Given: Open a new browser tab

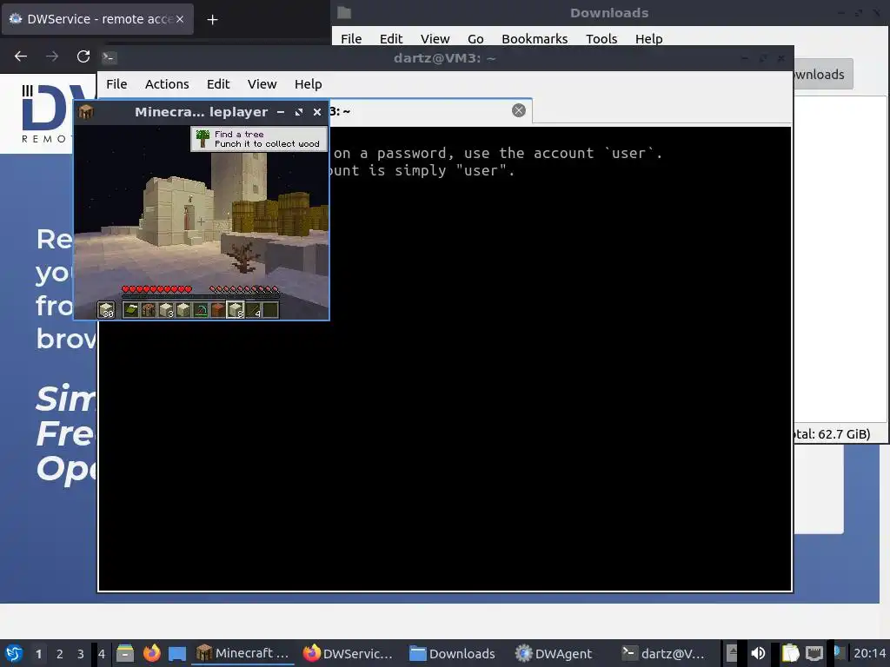Looking at the screenshot, I should 212,20.
